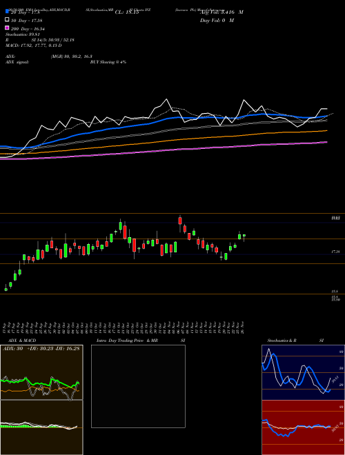
Task: Click the 'Intra Day Trading Price & MR' title
Action: pos(127,341)
